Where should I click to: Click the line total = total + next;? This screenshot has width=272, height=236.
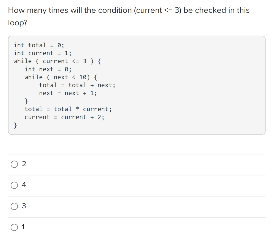click(x=77, y=85)
